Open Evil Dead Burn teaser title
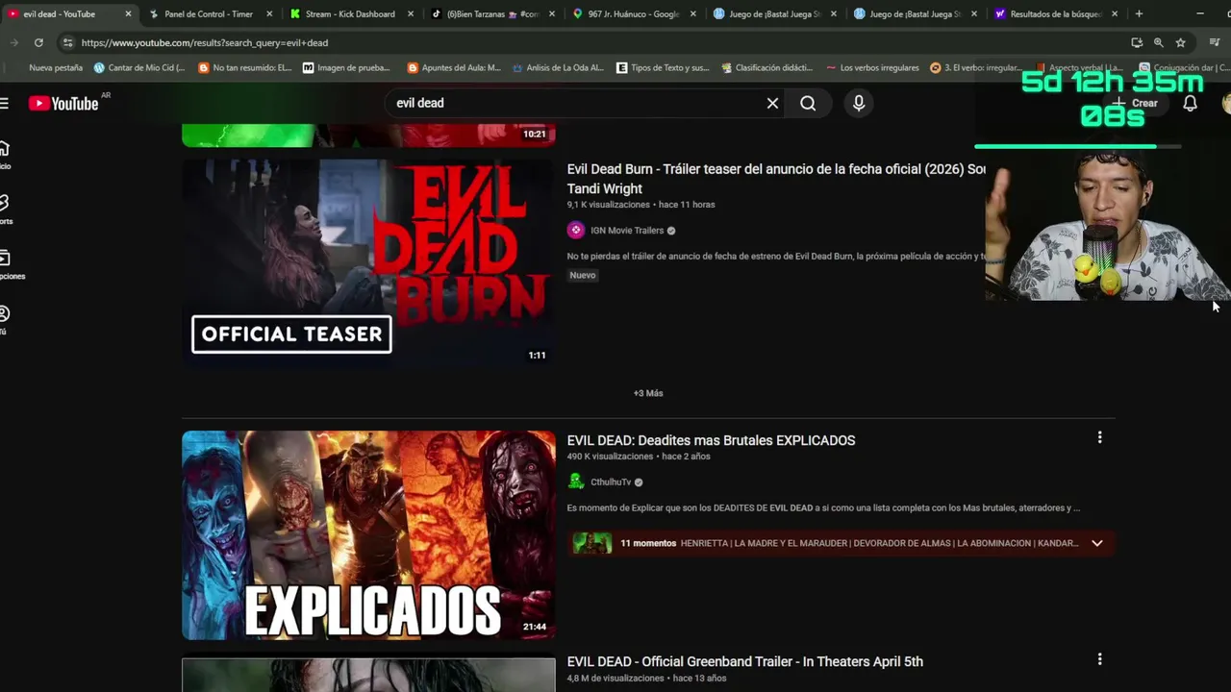Viewport: 1231px width, 692px height. pyautogui.click(x=776, y=179)
